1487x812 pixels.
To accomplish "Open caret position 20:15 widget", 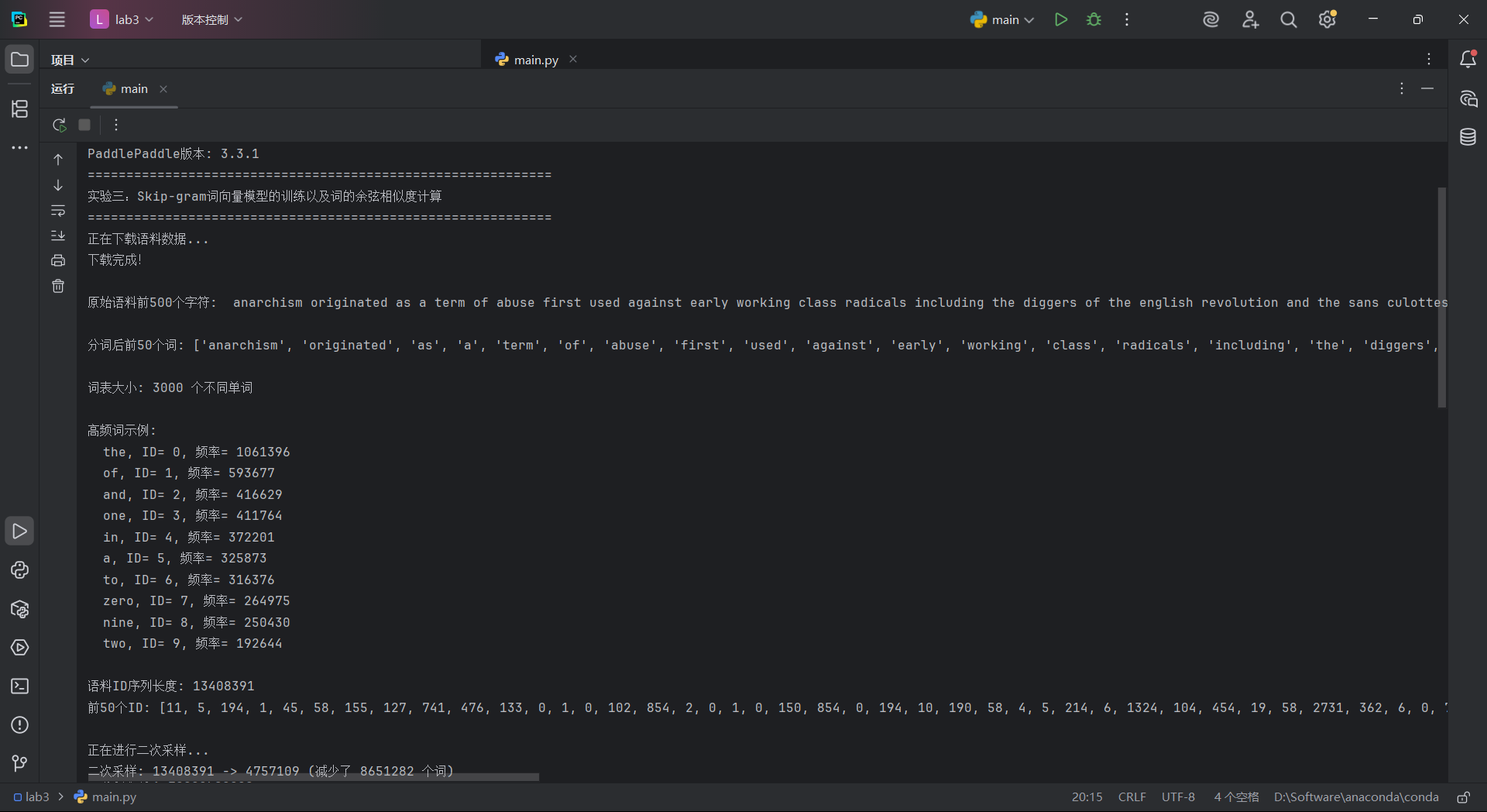I will pyautogui.click(x=1087, y=797).
